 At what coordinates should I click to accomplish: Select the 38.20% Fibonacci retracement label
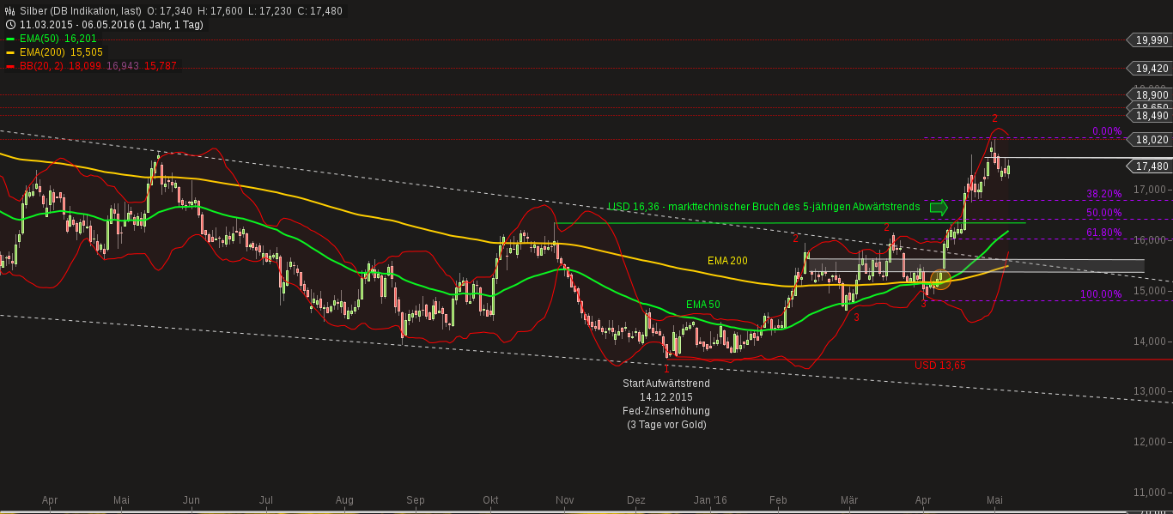(1104, 193)
